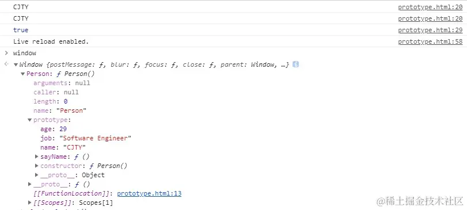Image resolution: width=467 pixels, height=210 pixels.
Task: Open prototype.html:13 function location link
Action: click(149, 194)
